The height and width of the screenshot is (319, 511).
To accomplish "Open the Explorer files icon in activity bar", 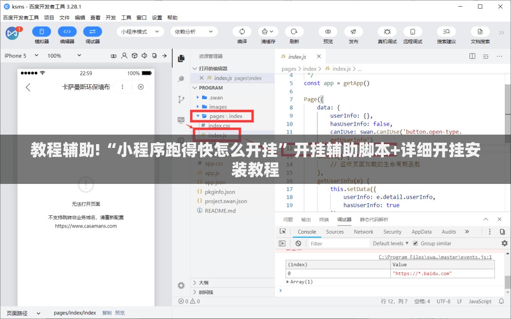I will tap(181, 58).
